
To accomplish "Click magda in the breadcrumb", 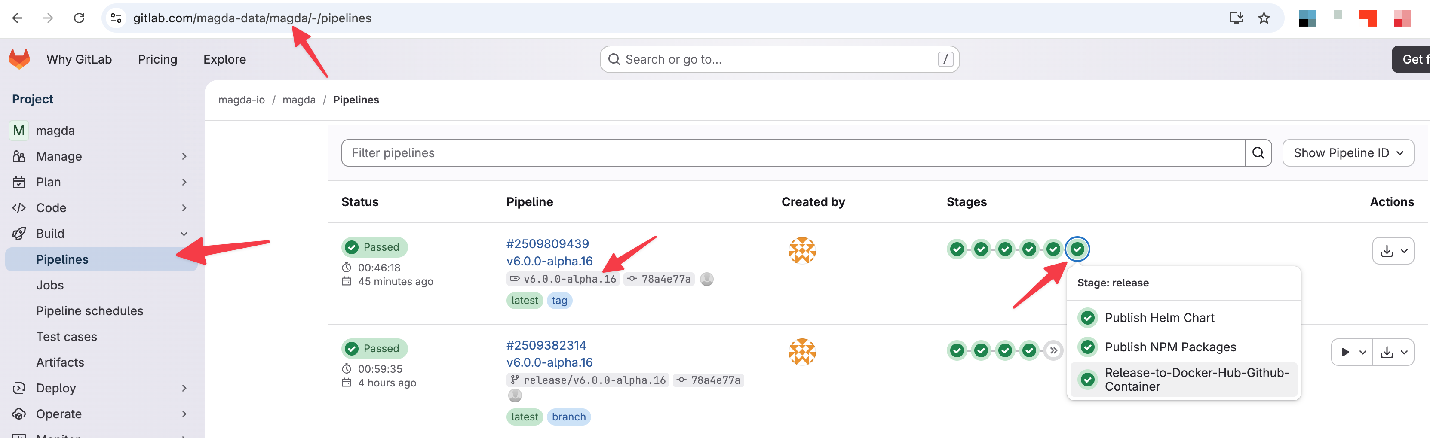I will 299,100.
